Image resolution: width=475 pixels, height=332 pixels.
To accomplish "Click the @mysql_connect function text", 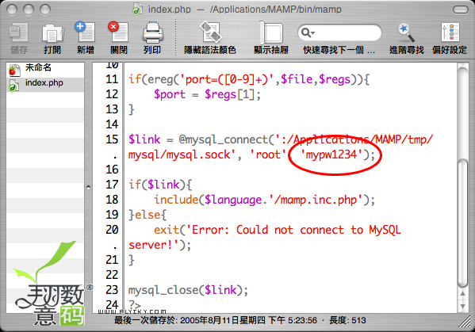I will (224, 139).
